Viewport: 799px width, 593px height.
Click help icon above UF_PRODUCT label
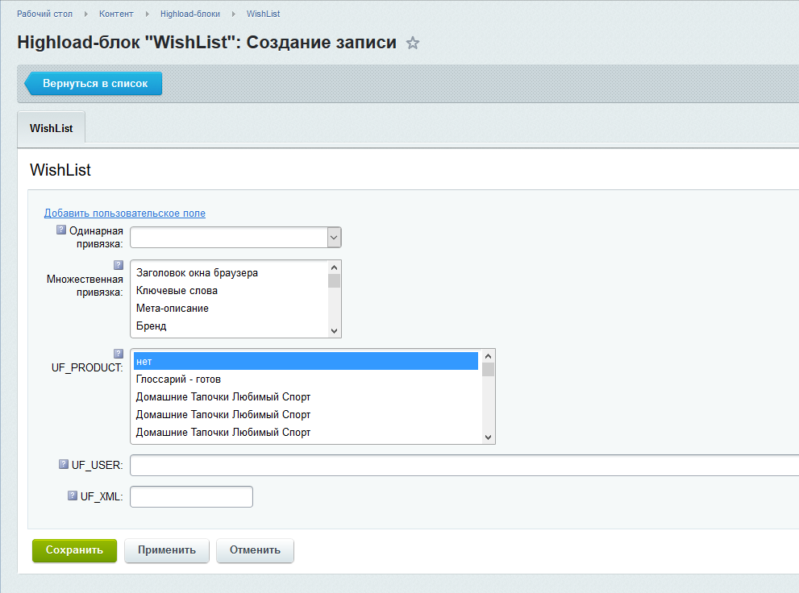click(x=119, y=353)
